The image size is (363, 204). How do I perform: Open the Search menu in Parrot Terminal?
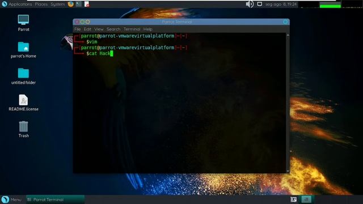click(x=113, y=29)
